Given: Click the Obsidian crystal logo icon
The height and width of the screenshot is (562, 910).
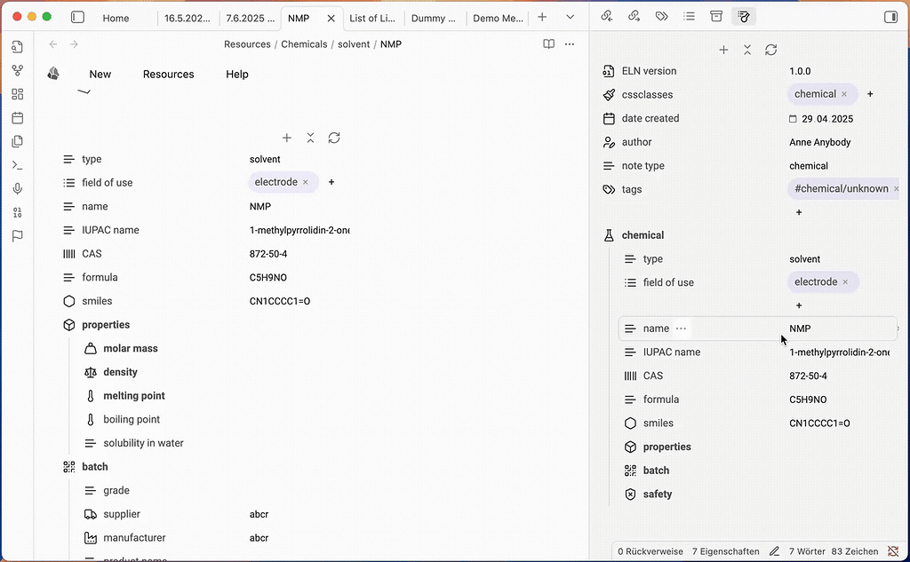Looking at the screenshot, I should tap(53, 74).
